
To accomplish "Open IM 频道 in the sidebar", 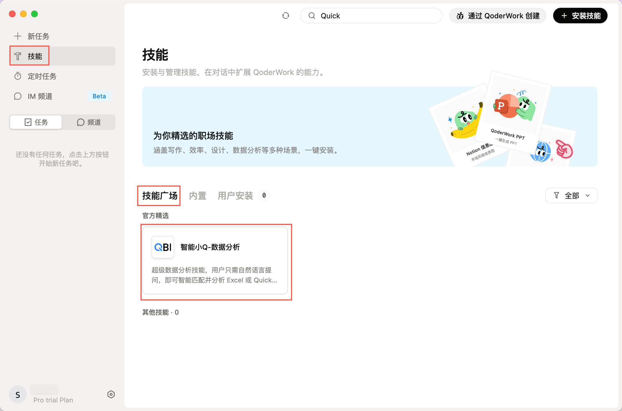I will pyautogui.click(x=62, y=96).
